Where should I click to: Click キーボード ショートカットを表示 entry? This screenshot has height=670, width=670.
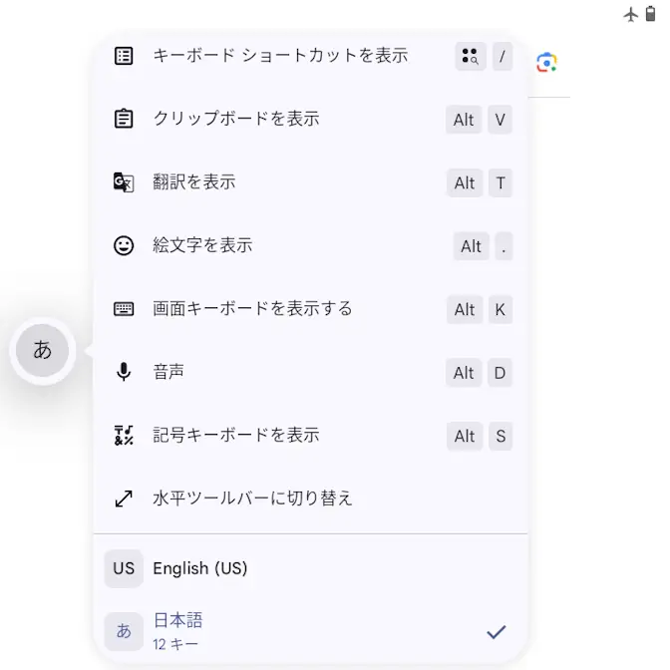click(x=280, y=56)
